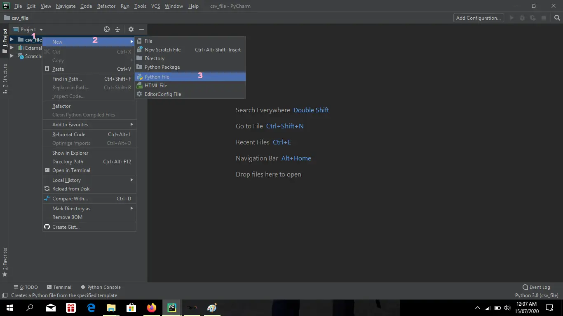The height and width of the screenshot is (316, 563).
Task: Click the Scroll from Source crosshair icon
Action: pos(106,29)
